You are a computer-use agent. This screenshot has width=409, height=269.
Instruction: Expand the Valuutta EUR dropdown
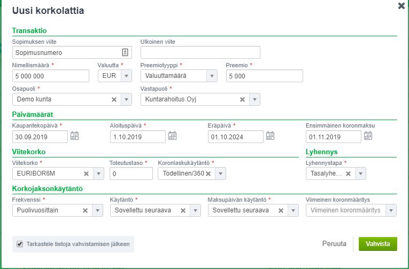126,76
